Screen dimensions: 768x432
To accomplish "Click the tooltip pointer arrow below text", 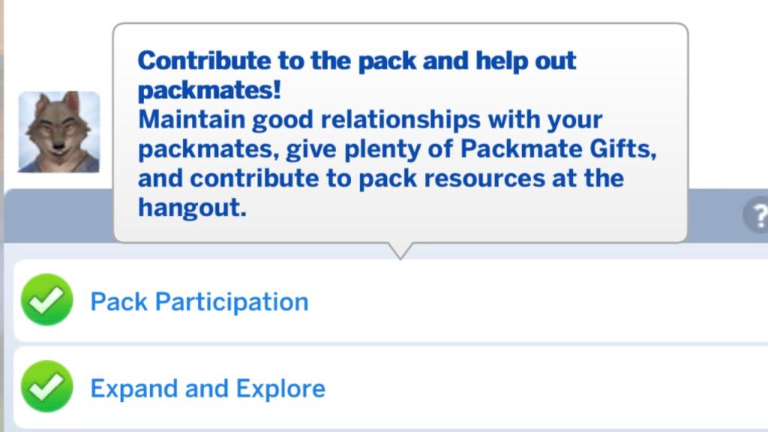I will point(401,253).
